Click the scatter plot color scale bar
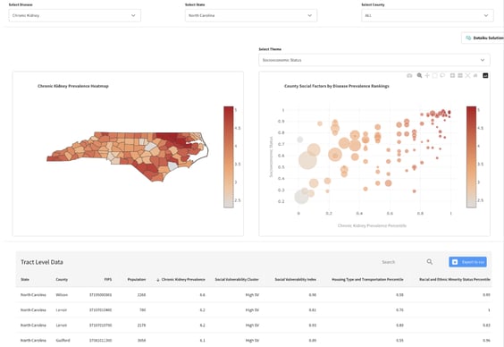Screen dimensions: 504x347 (471, 157)
